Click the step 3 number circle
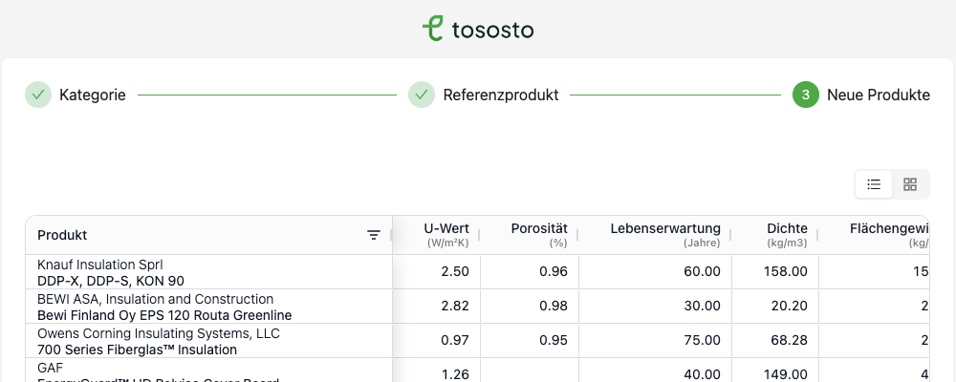This screenshot has height=382, width=956. 806,95
